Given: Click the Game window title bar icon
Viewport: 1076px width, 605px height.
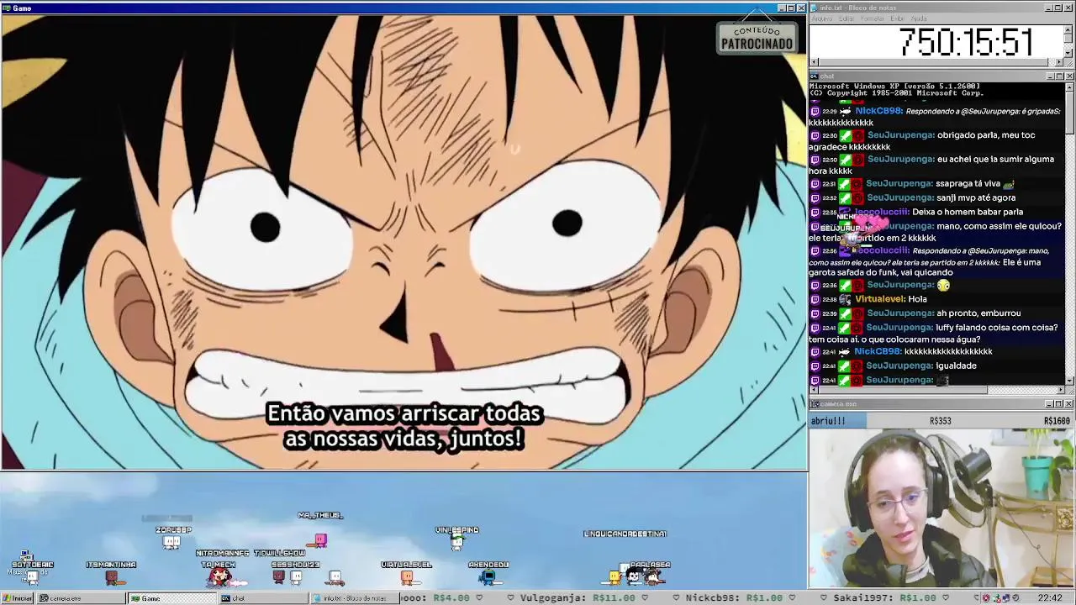Looking at the screenshot, I should click(x=6, y=8).
